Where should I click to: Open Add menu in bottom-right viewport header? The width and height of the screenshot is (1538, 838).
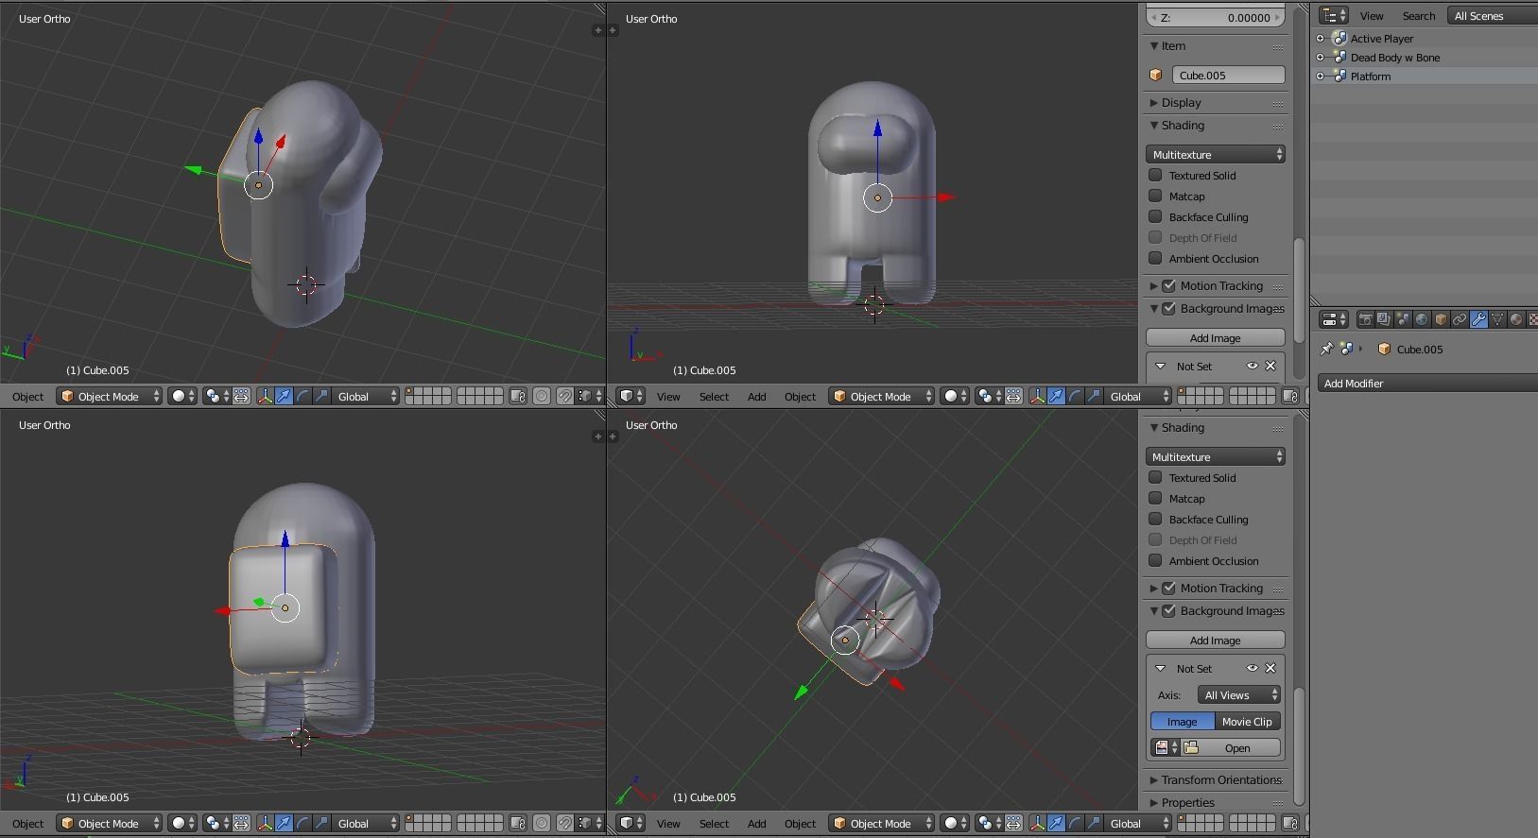757,824
